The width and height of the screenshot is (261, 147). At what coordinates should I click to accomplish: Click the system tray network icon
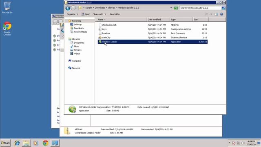tap(238, 143)
